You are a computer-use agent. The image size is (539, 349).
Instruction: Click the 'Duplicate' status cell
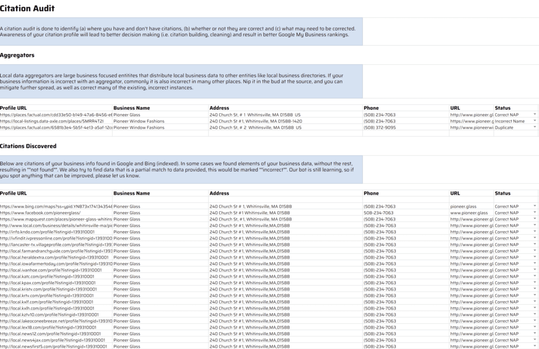pos(504,127)
